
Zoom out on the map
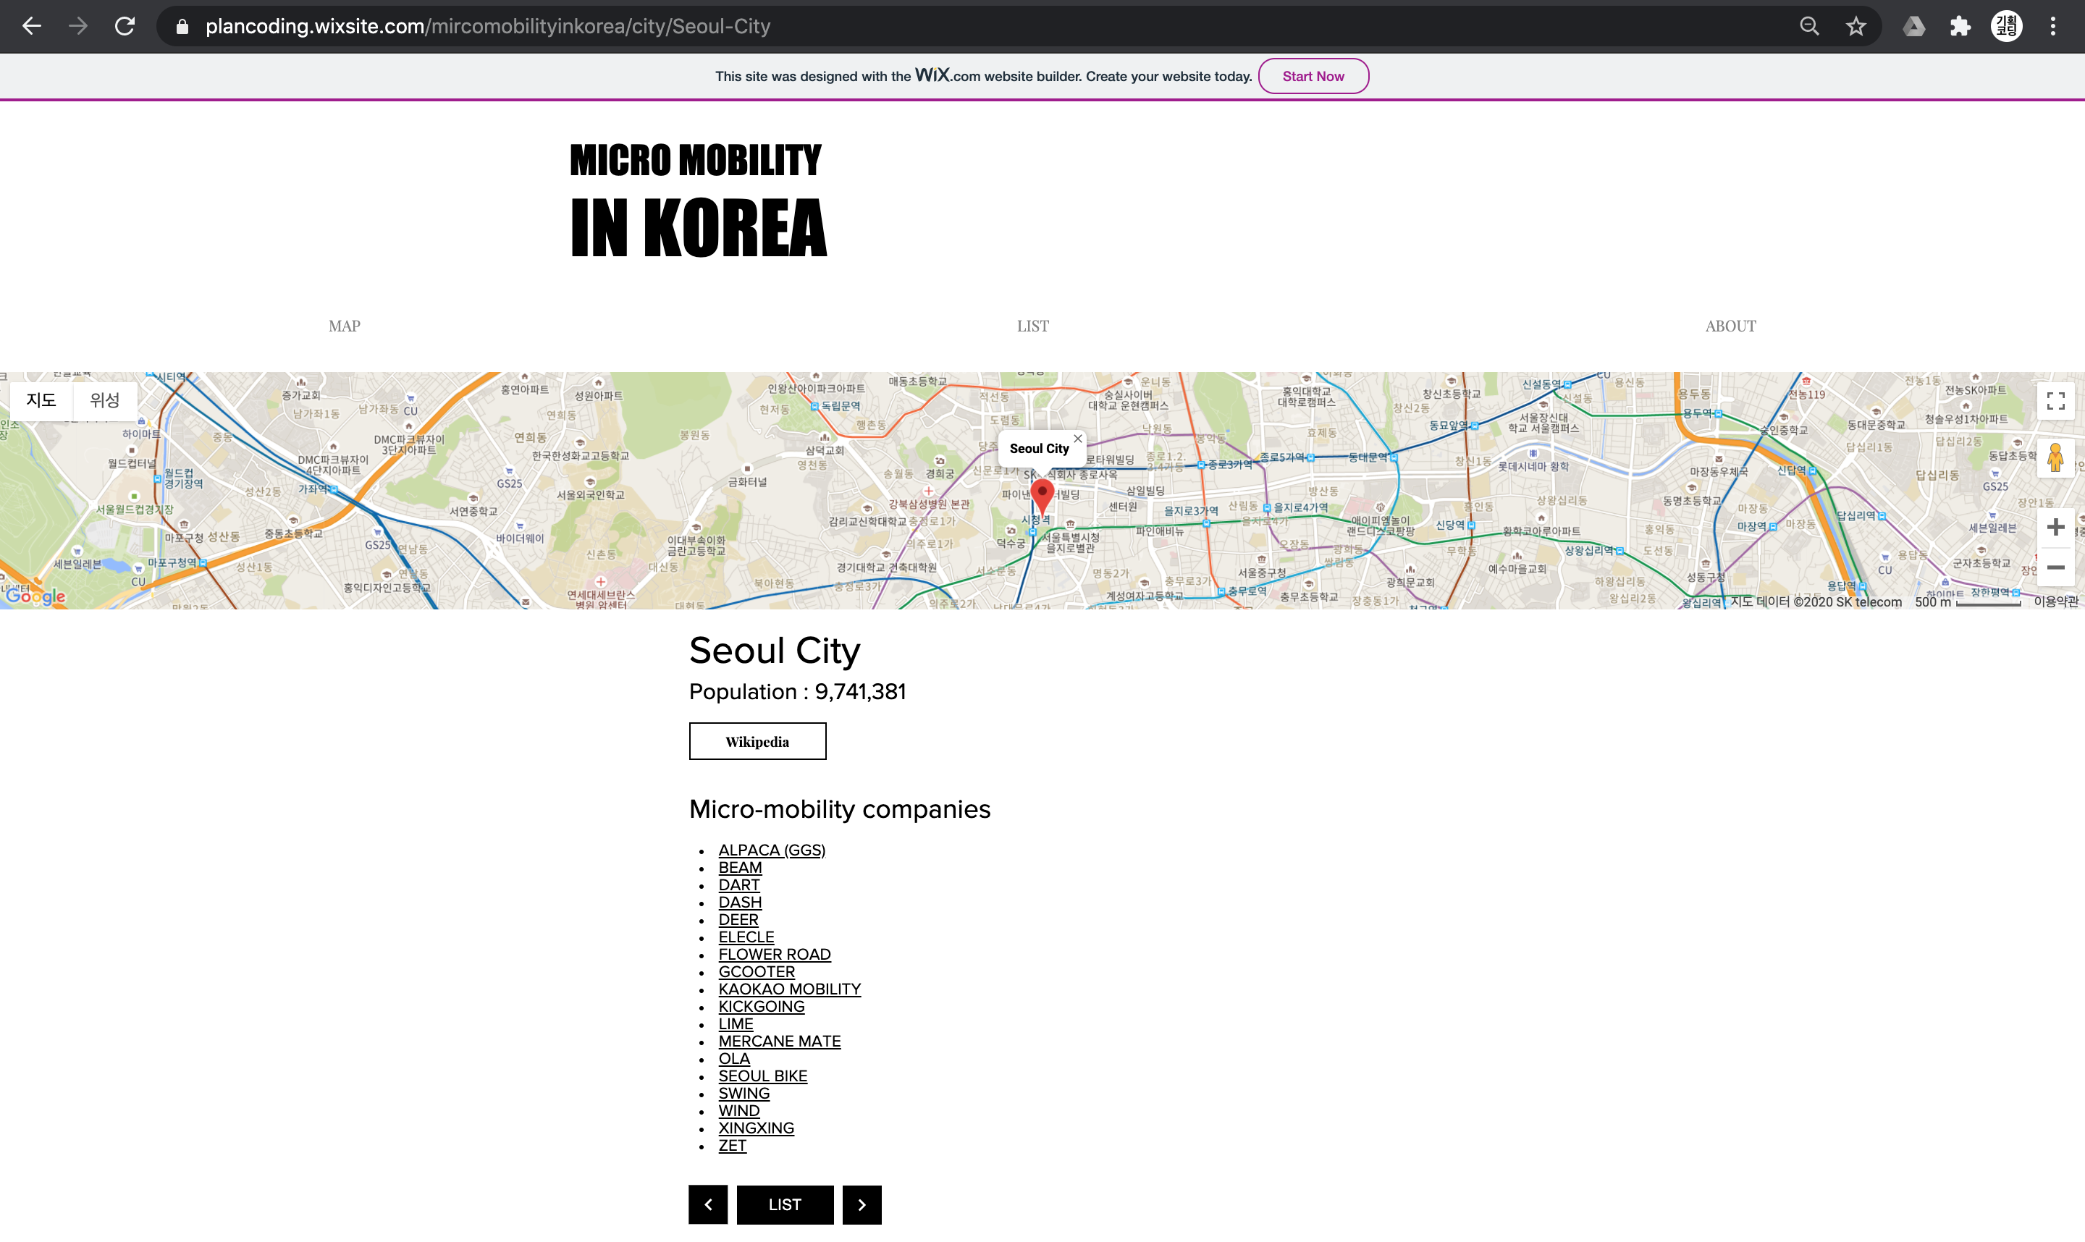tap(2055, 567)
